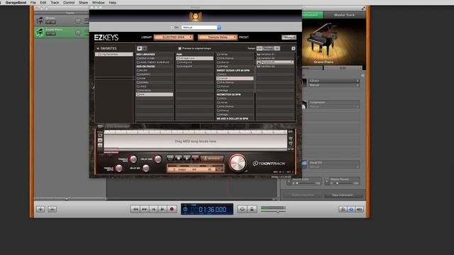Toggle the Master Echo checkbox

289,181
